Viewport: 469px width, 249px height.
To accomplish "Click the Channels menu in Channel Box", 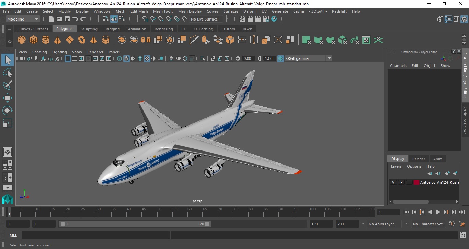I will pyautogui.click(x=398, y=66).
